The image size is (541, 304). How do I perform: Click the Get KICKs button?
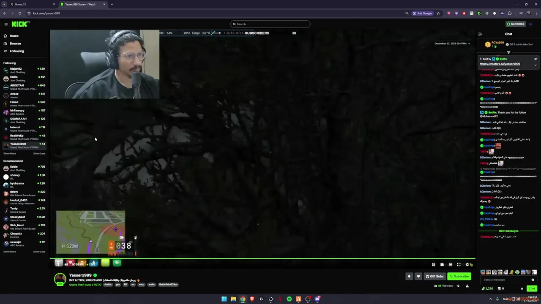tap(516, 24)
